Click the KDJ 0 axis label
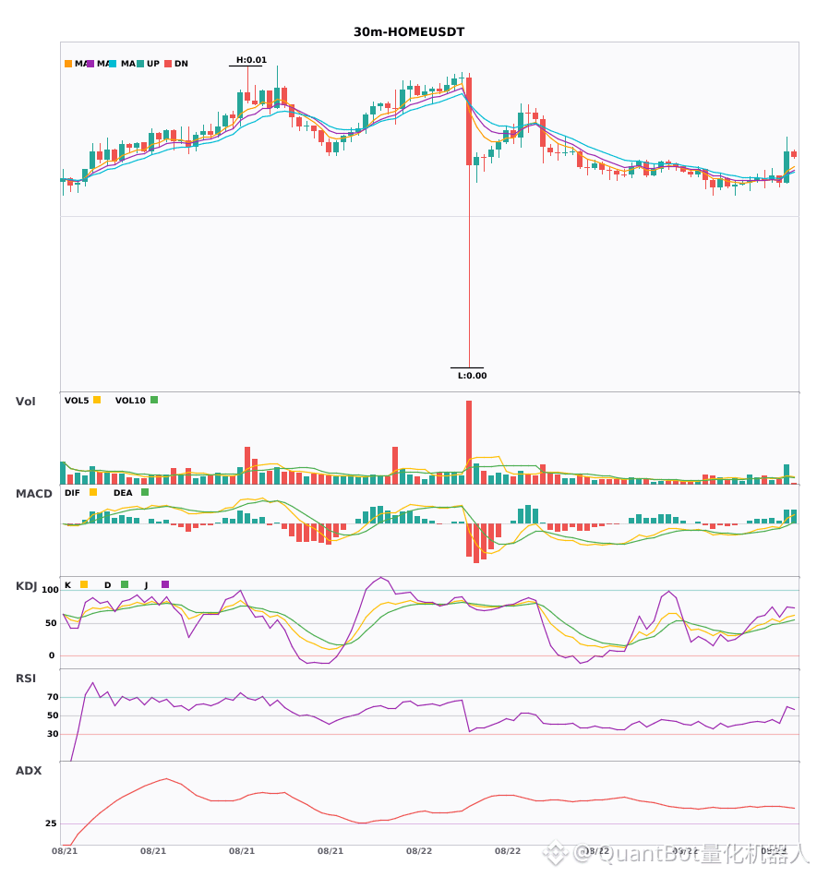The height and width of the screenshot is (877, 817). tap(52, 655)
